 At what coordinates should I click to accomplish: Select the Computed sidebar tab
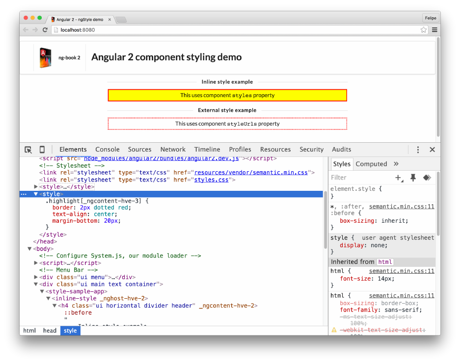[372, 164]
